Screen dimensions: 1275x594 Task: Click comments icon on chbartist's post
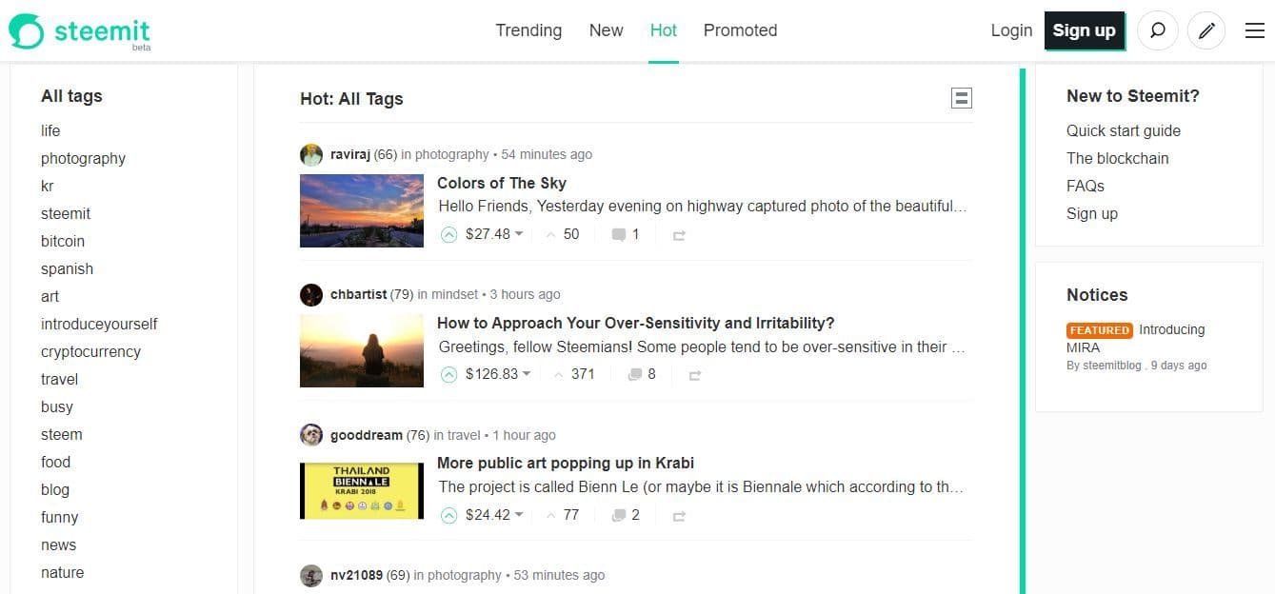(635, 375)
